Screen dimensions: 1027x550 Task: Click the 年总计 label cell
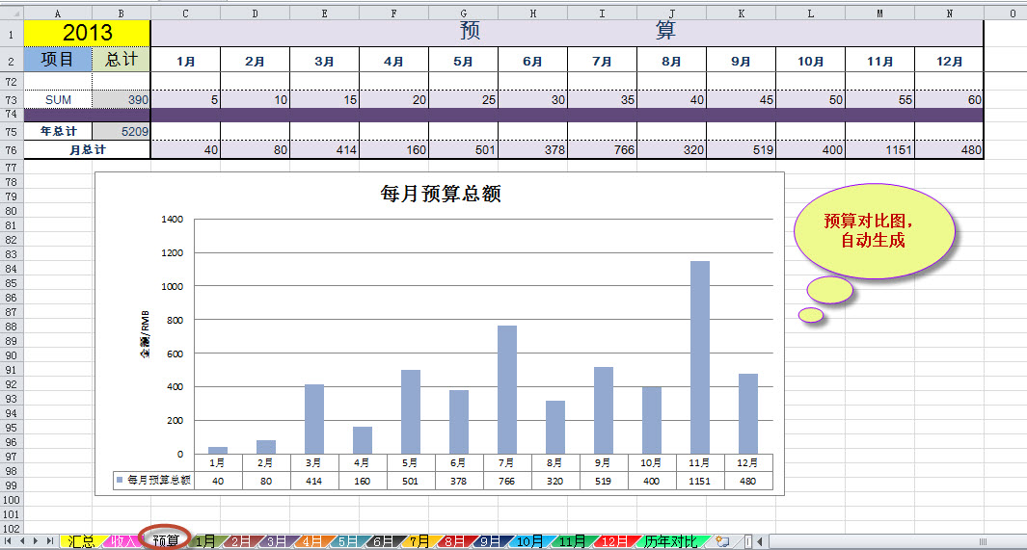(x=58, y=131)
